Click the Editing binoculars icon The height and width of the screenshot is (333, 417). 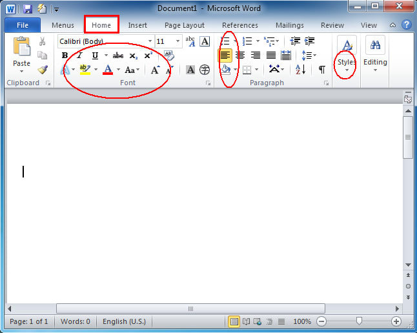pyautogui.click(x=375, y=45)
